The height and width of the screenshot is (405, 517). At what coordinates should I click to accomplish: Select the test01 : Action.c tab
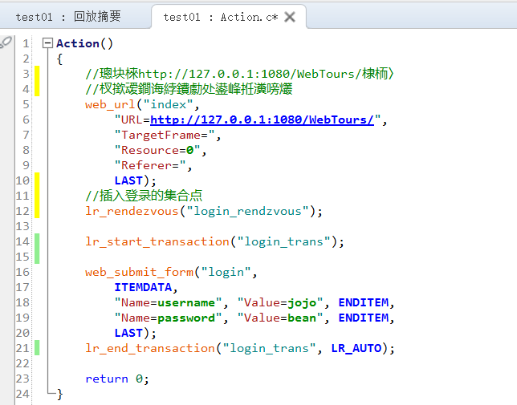point(221,17)
